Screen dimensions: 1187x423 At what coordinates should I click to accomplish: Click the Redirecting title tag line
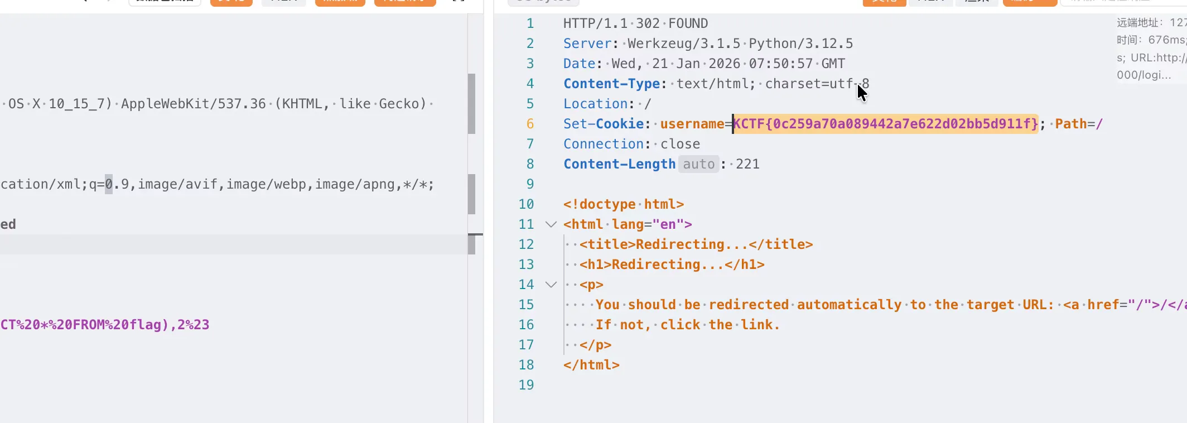coord(696,244)
